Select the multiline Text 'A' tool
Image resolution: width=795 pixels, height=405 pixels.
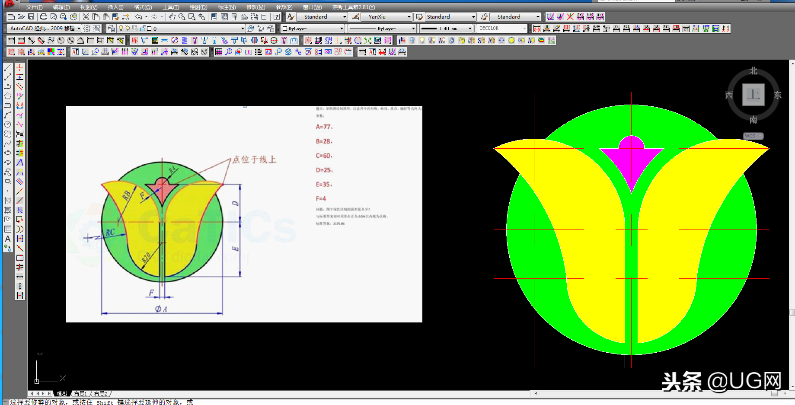click(x=8, y=239)
